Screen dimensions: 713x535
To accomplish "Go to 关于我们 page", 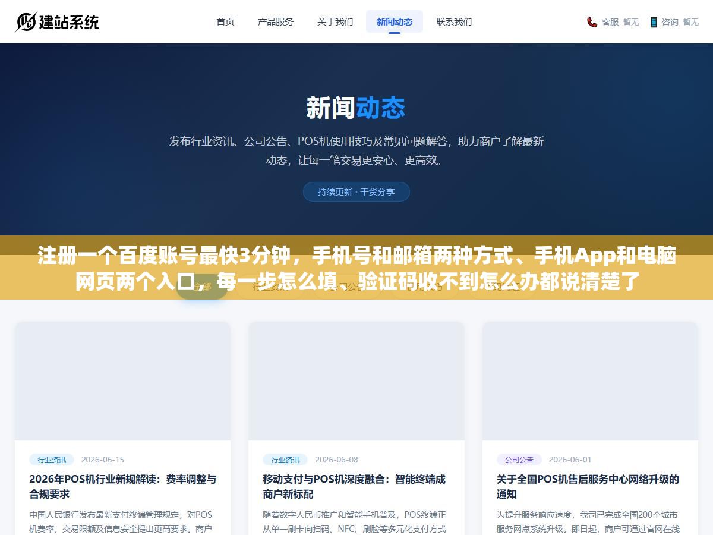I will point(335,21).
